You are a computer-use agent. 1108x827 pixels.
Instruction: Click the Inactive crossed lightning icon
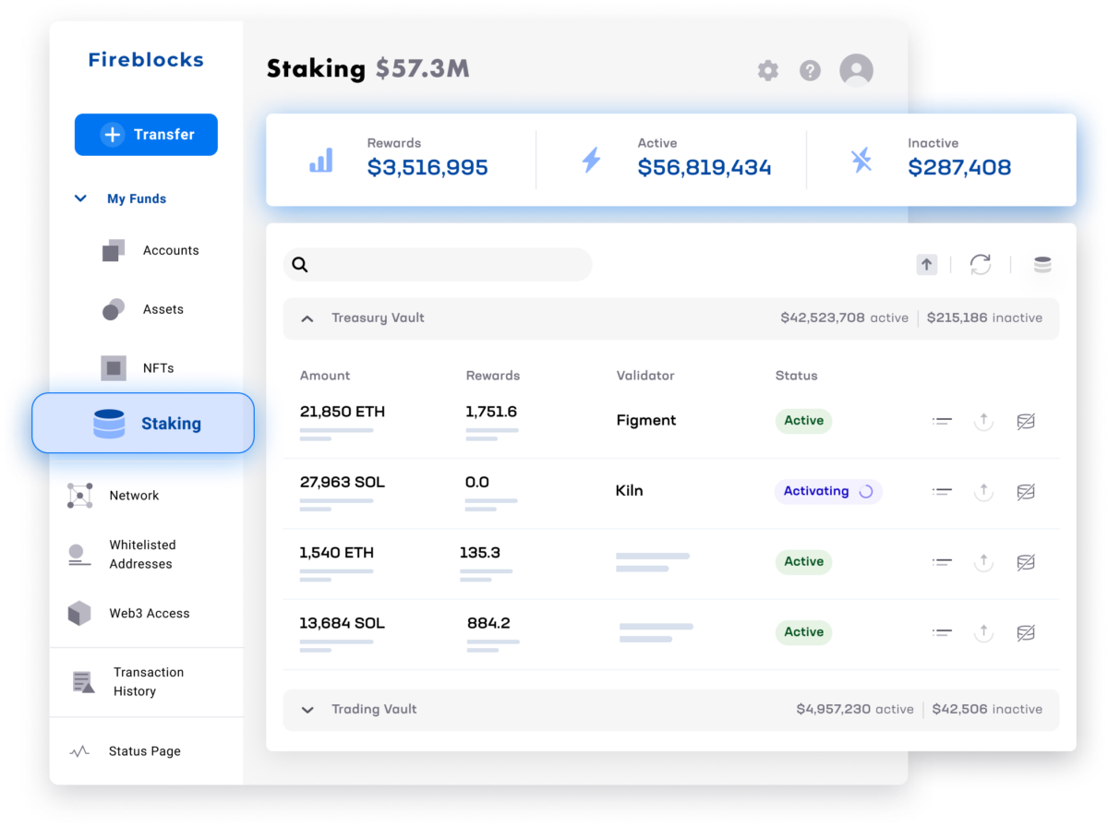click(x=861, y=160)
